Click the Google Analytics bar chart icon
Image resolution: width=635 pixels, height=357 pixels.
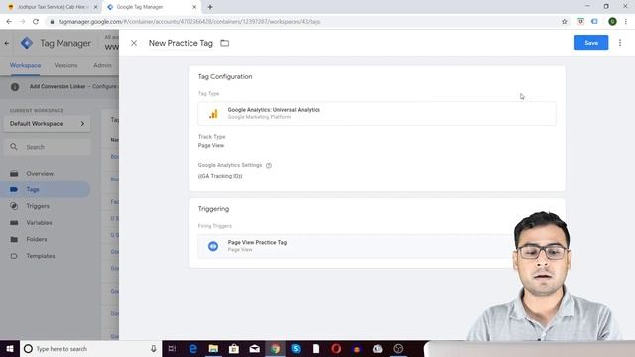point(213,114)
